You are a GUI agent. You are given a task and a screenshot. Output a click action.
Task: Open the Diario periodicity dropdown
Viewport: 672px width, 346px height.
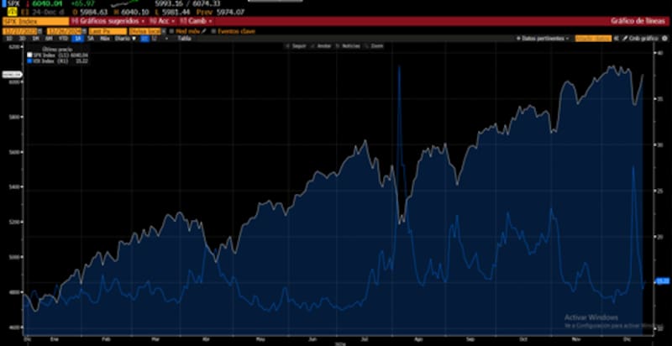coord(123,39)
